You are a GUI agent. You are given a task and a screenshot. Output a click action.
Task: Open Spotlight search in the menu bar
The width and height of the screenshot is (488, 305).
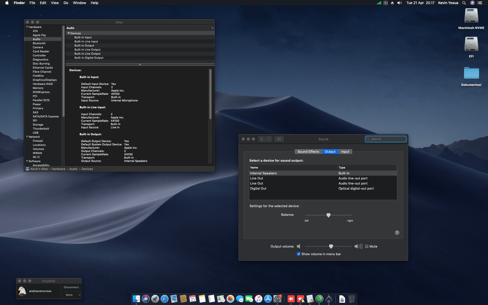464,3
